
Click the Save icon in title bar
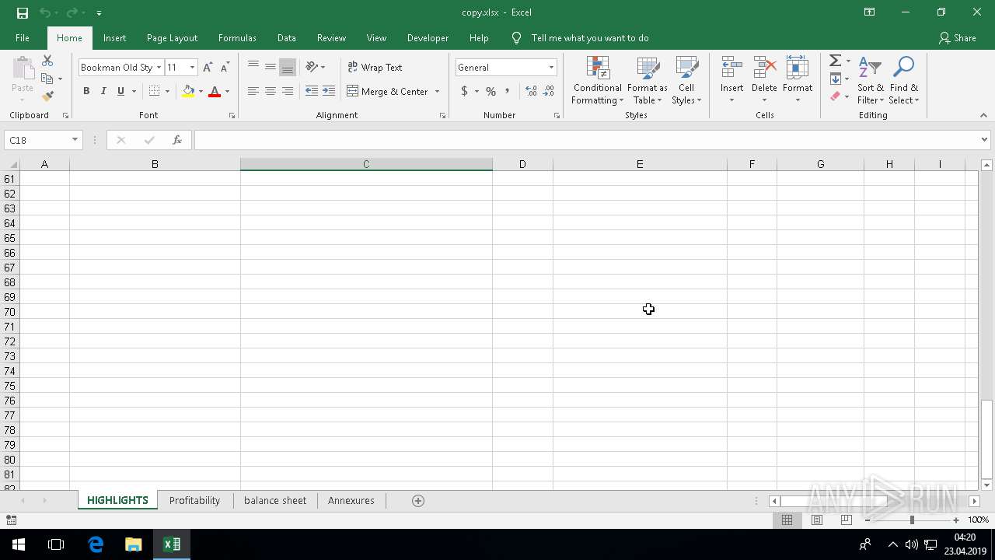click(23, 12)
